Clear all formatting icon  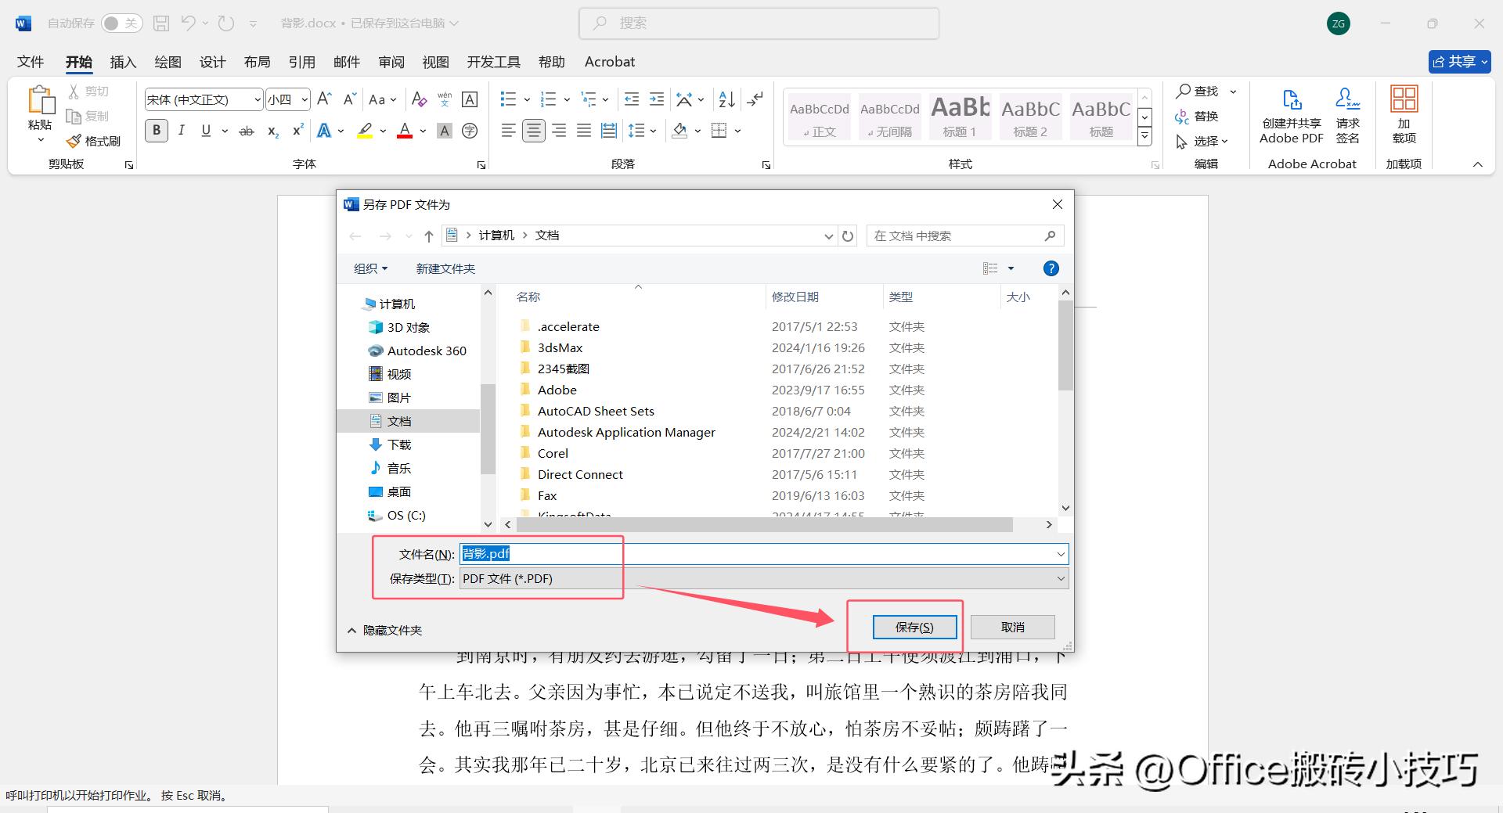tap(420, 99)
